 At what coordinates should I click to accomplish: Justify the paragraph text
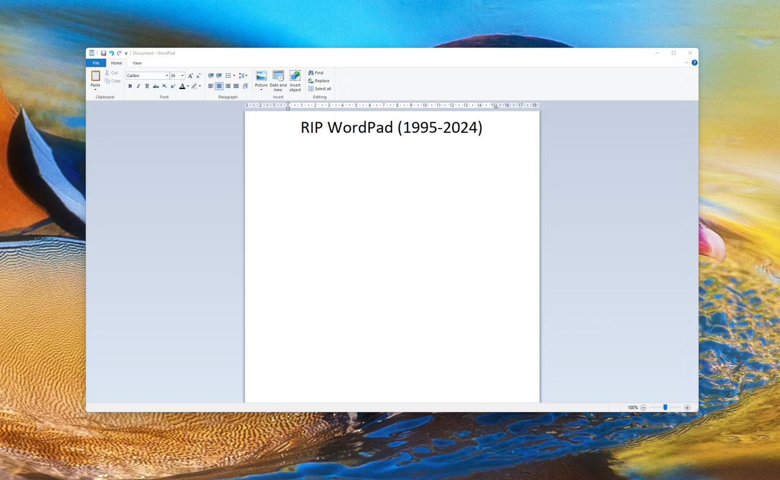pyautogui.click(x=236, y=86)
